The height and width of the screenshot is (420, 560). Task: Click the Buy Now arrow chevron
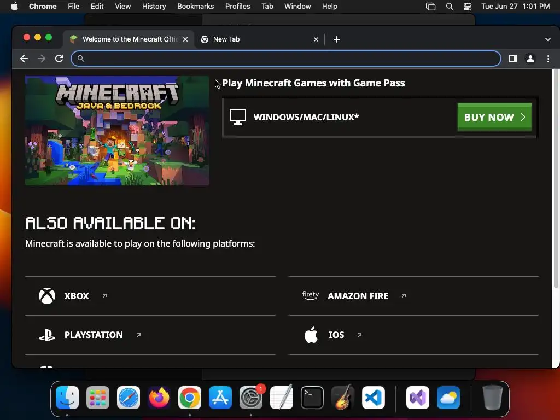click(523, 117)
